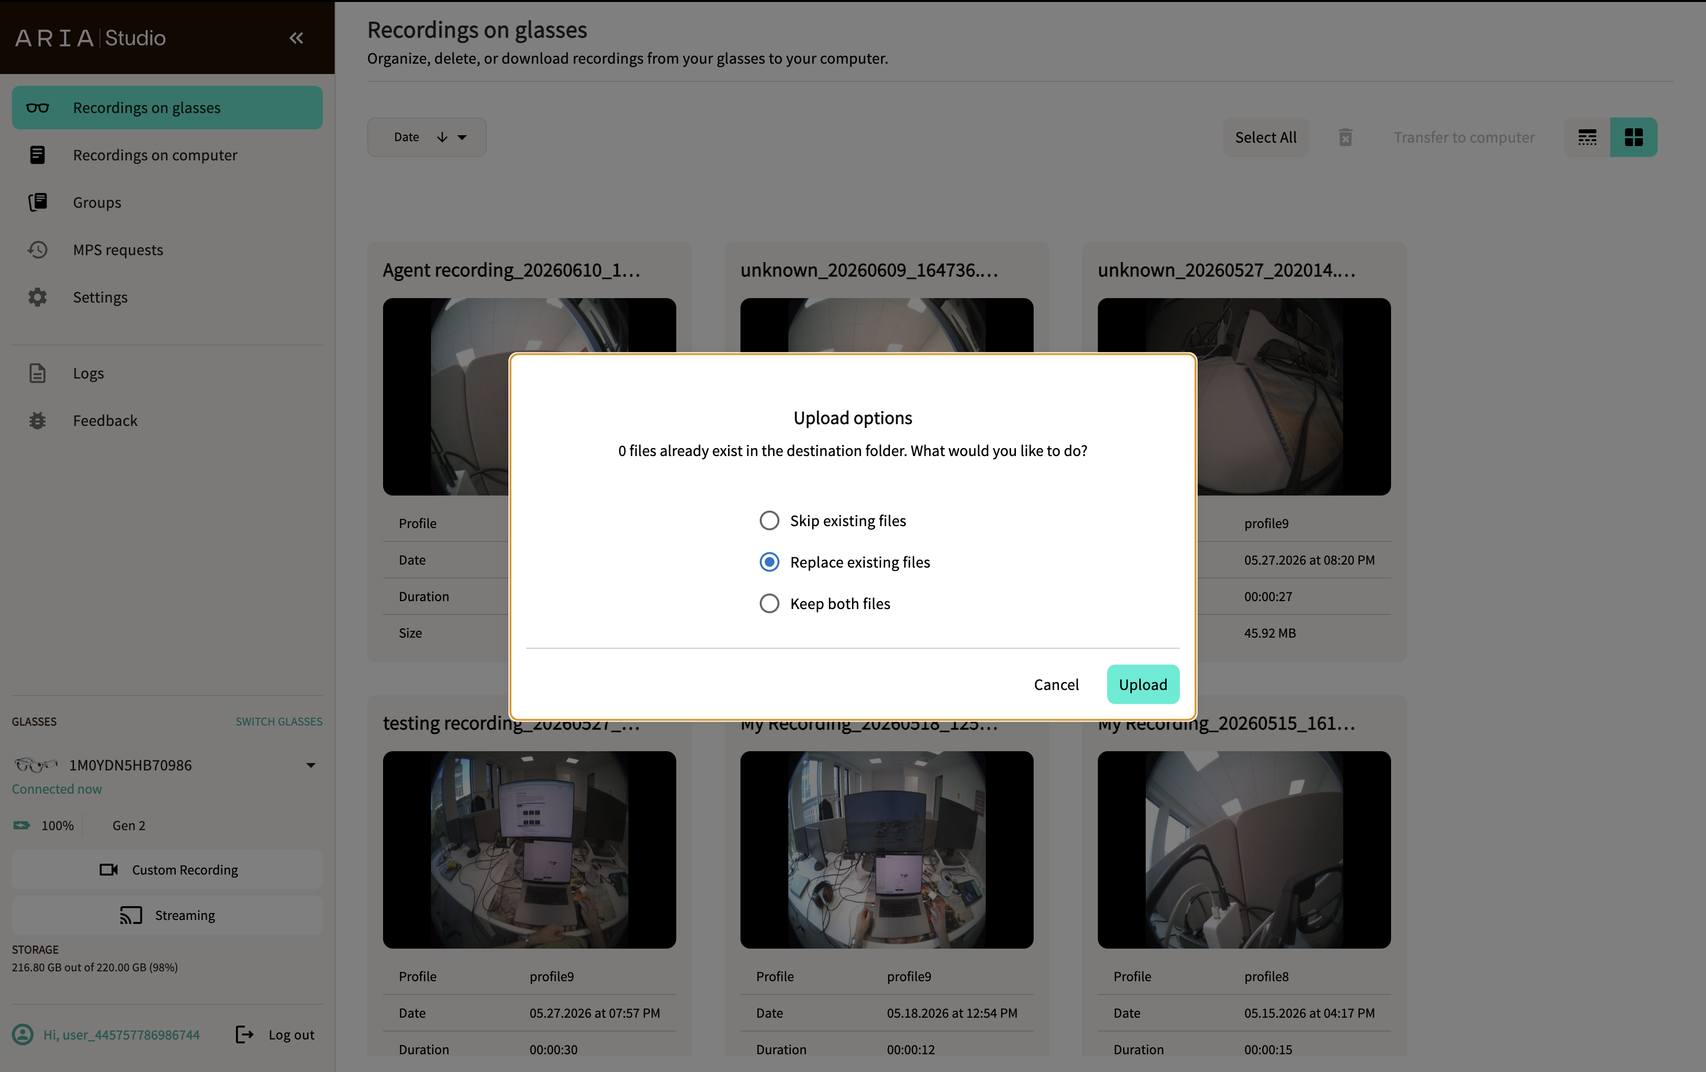Open Feedback section
The width and height of the screenshot is (1706, 1072).
tap(167, 420)
